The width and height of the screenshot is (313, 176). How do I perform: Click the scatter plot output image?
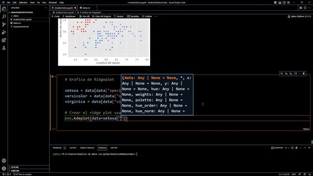click(104, 42)
